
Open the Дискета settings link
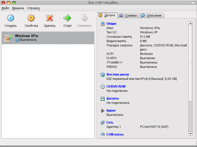point(112,98)
